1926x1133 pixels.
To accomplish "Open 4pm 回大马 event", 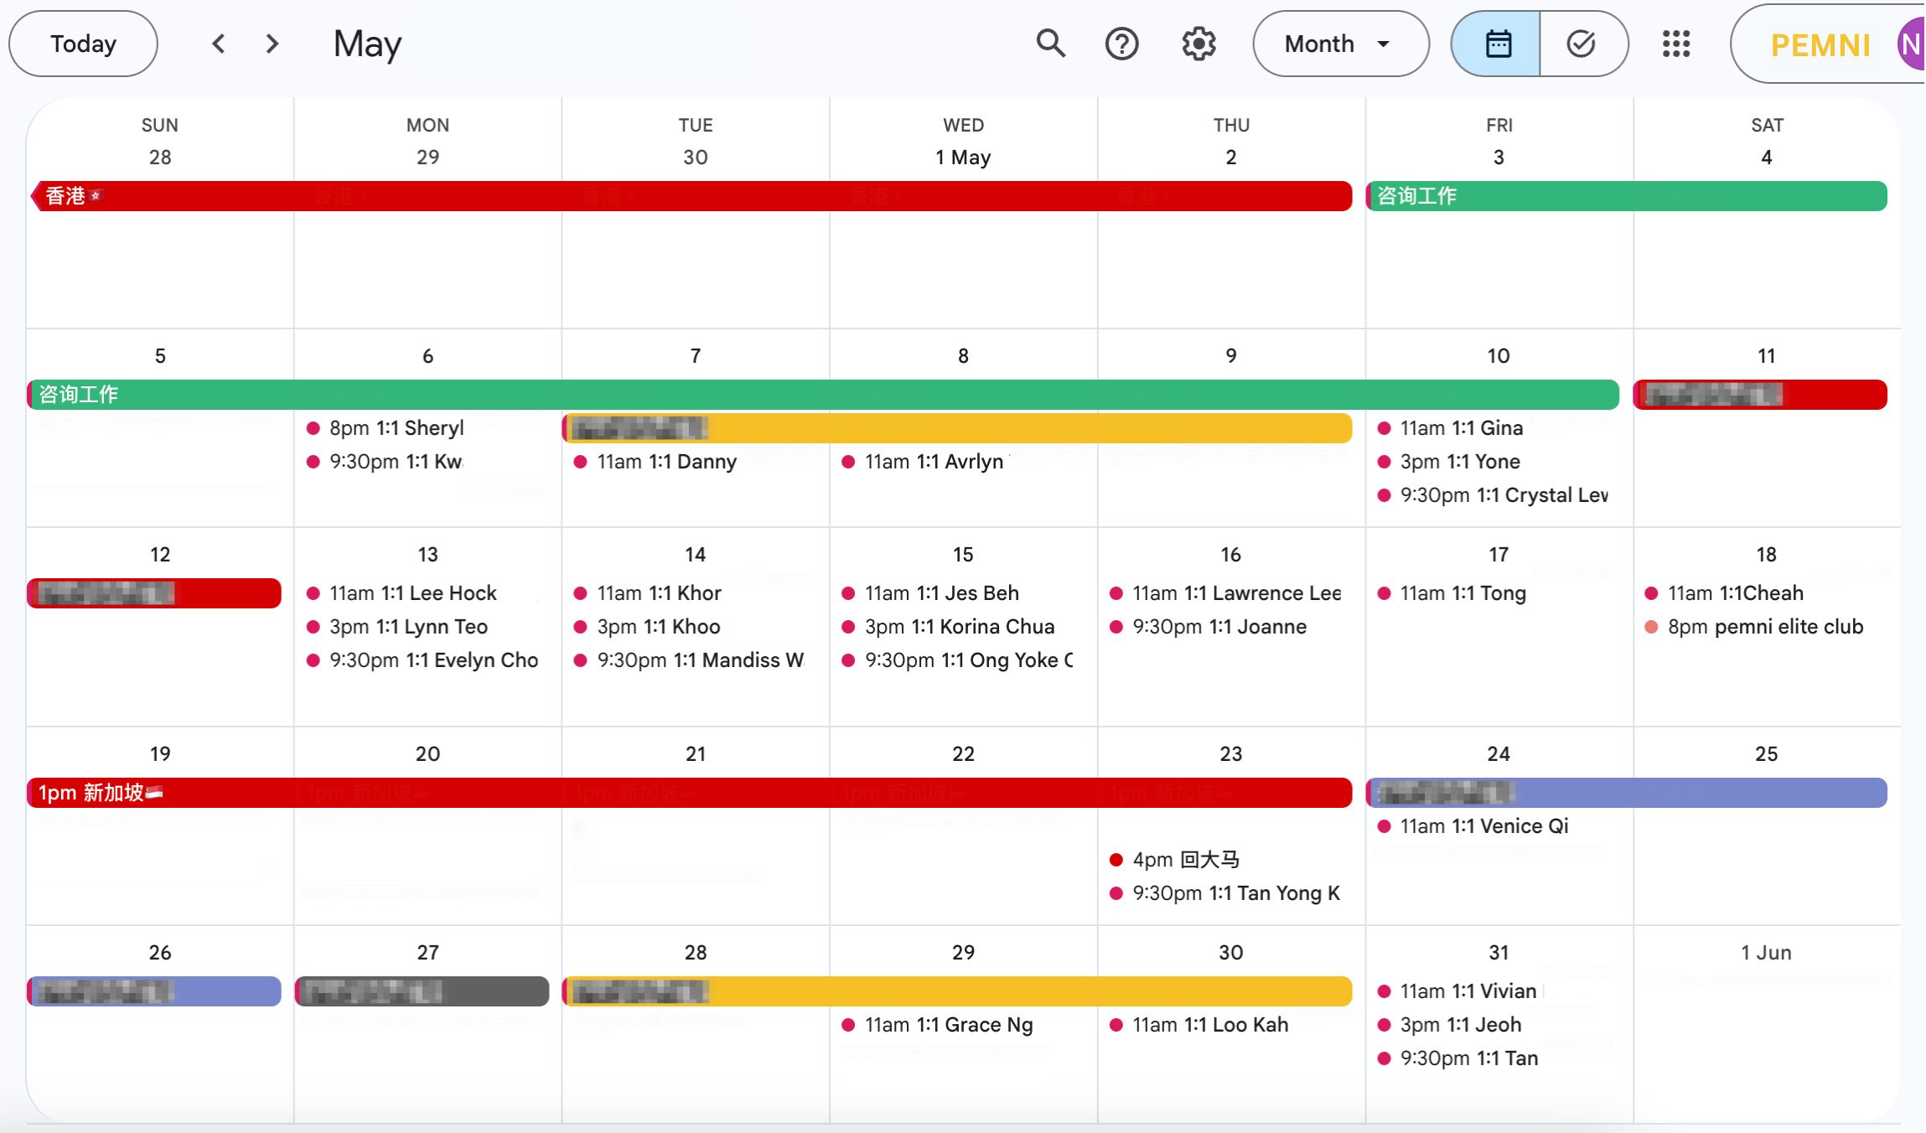I will [x=1174, y=860].
